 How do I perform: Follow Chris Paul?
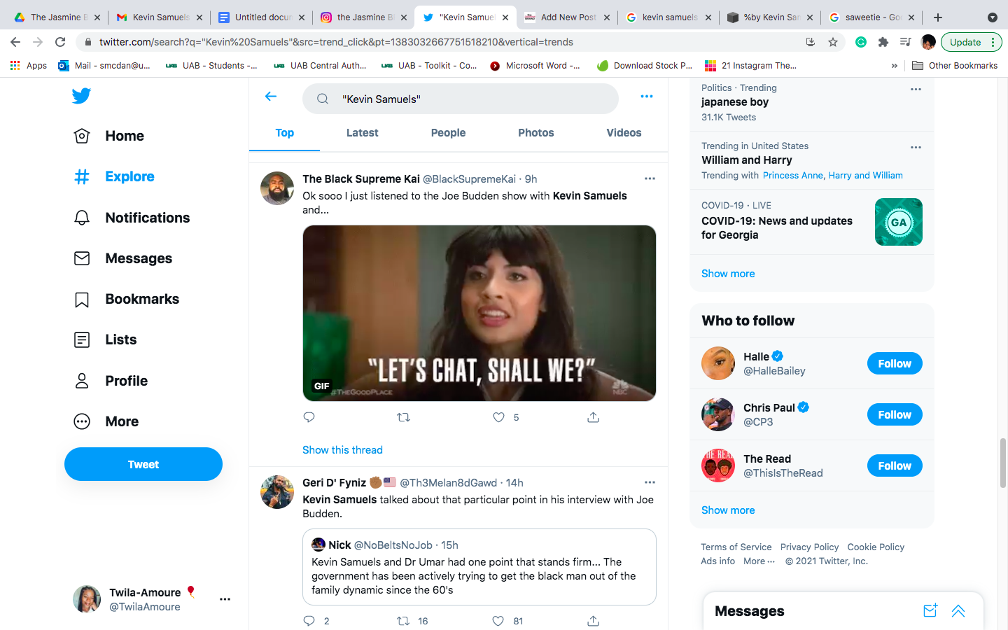pyautogui.click(x=895, y=414)
